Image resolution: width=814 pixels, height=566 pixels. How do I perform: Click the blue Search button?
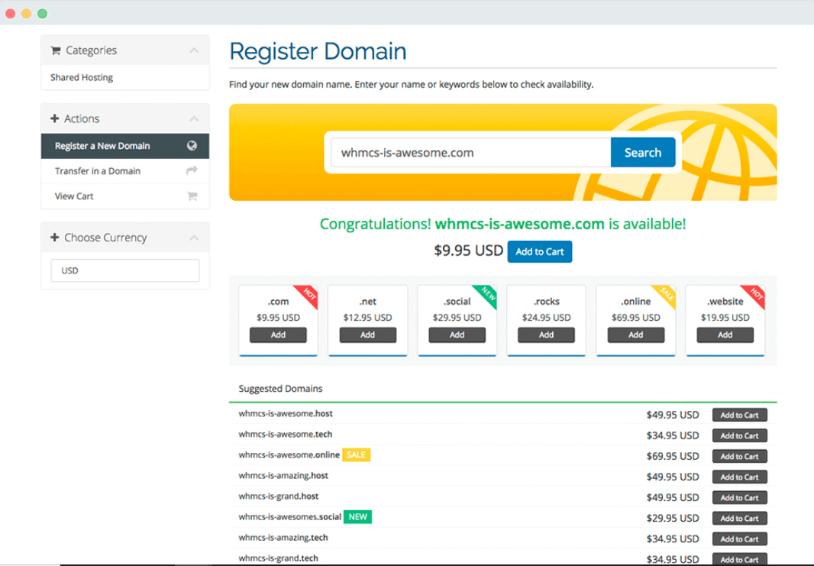(643, 153)
